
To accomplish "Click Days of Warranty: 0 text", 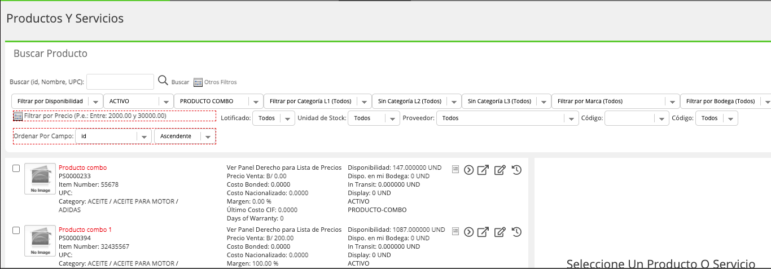I will coord(255,218).
